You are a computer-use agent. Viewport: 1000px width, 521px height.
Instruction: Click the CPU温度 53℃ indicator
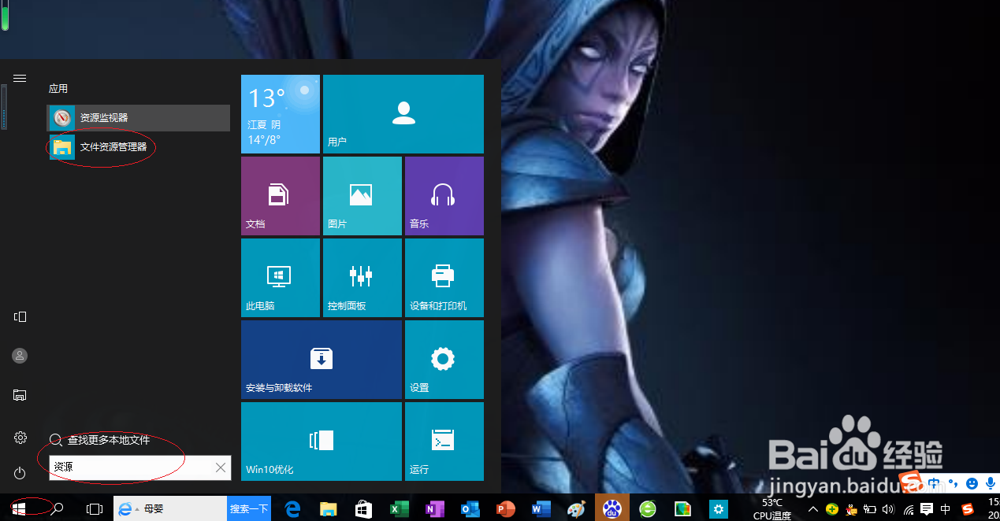(772, 509)
